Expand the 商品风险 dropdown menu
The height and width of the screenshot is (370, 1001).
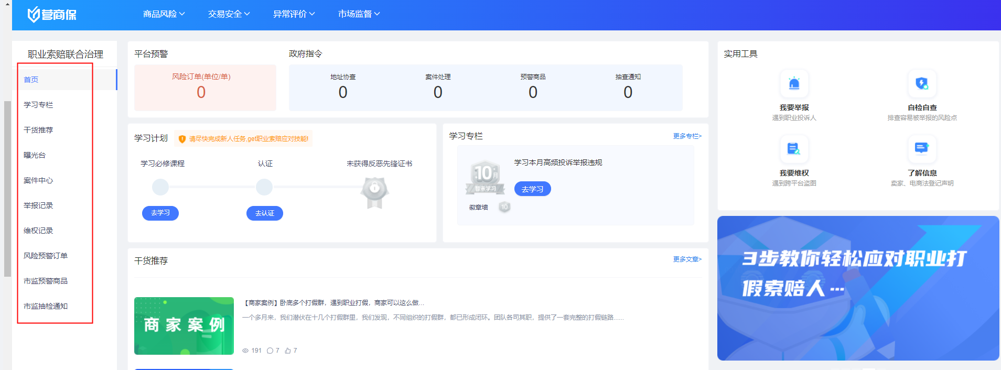tap(164, 14)
